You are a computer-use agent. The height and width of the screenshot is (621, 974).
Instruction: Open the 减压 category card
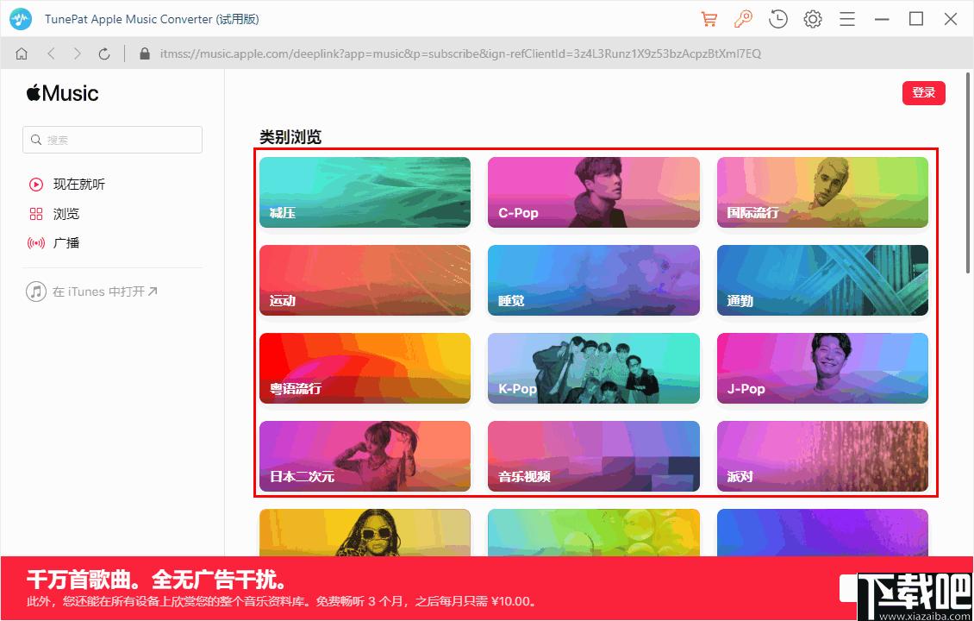(x=365, y=192)
